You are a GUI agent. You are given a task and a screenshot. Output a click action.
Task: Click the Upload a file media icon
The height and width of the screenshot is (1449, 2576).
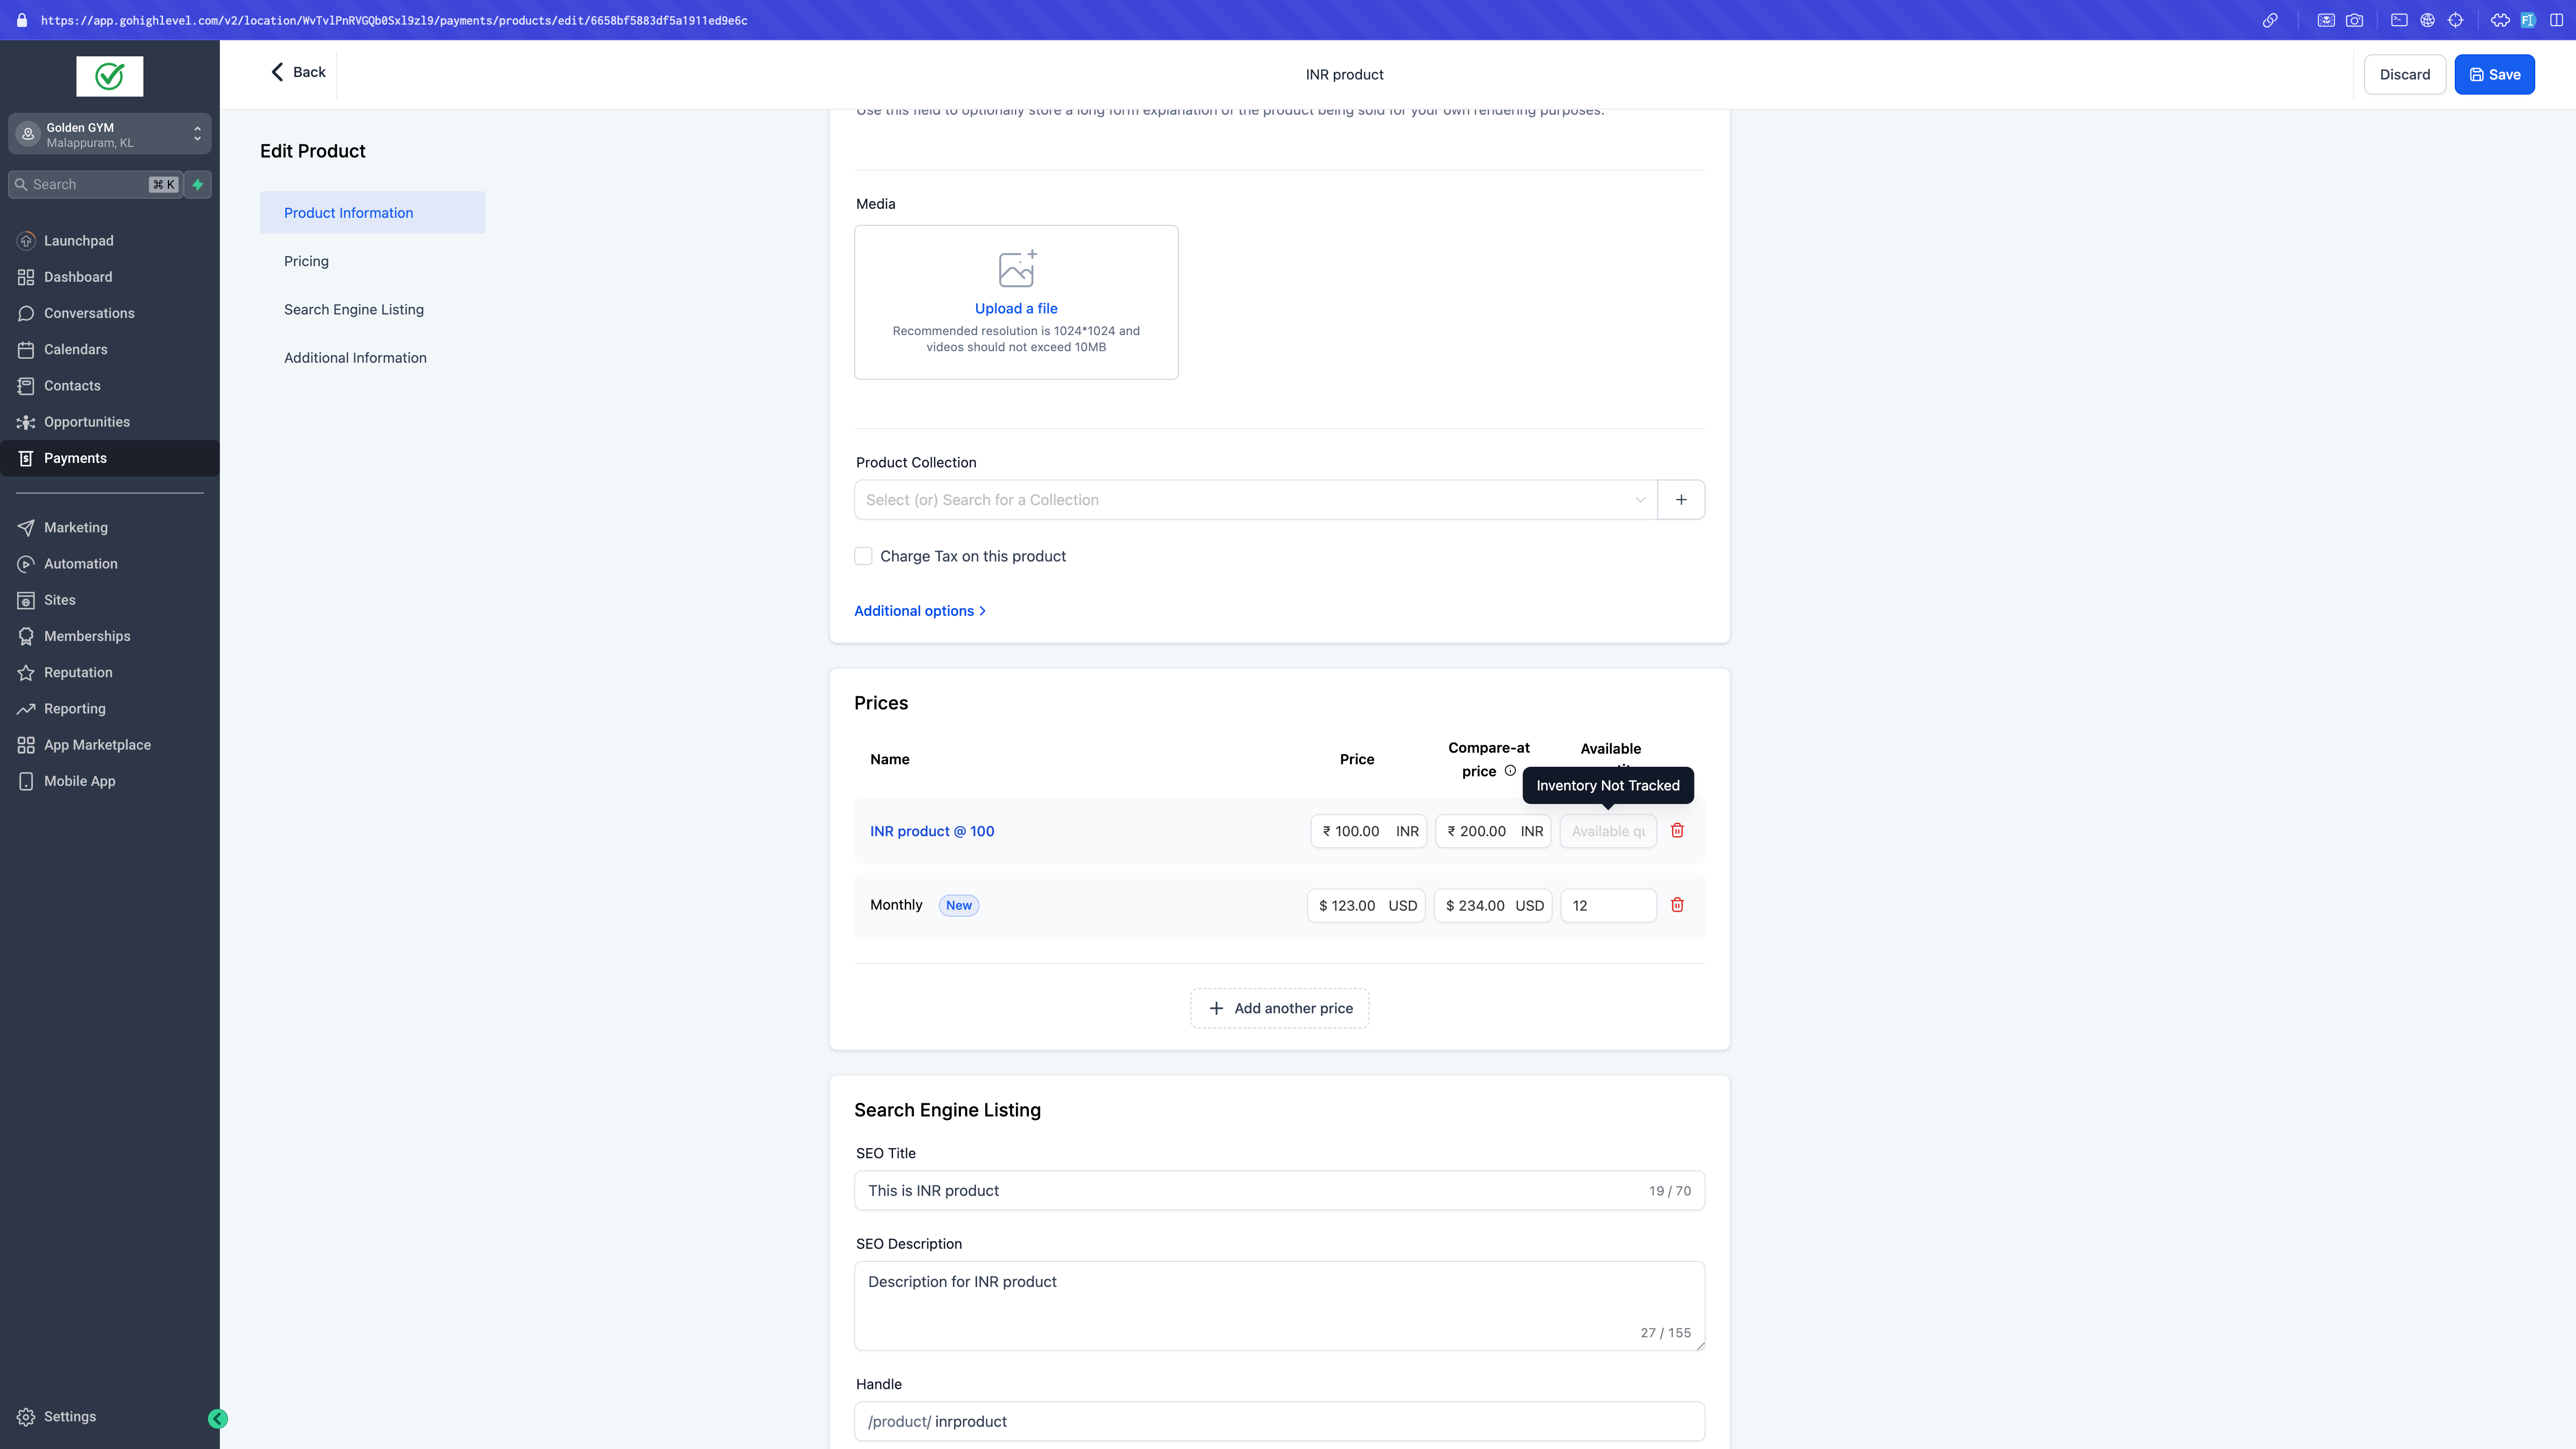tap(1016, 269)
